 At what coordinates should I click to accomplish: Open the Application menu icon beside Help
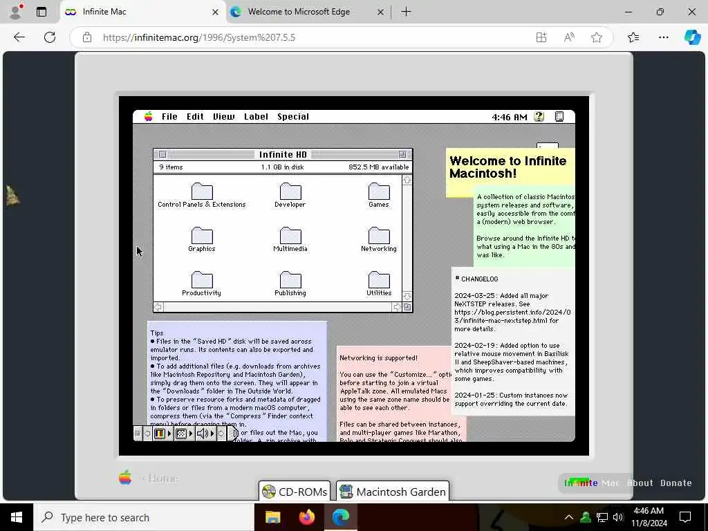coord(559,116)
